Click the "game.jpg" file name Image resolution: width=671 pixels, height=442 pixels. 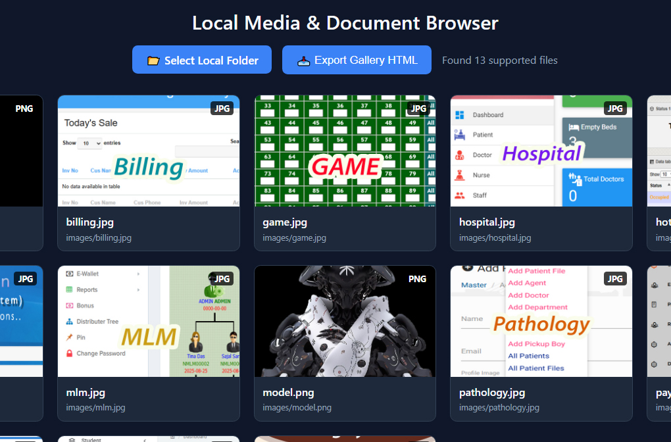pyautogui.click(x=285, y=222)
